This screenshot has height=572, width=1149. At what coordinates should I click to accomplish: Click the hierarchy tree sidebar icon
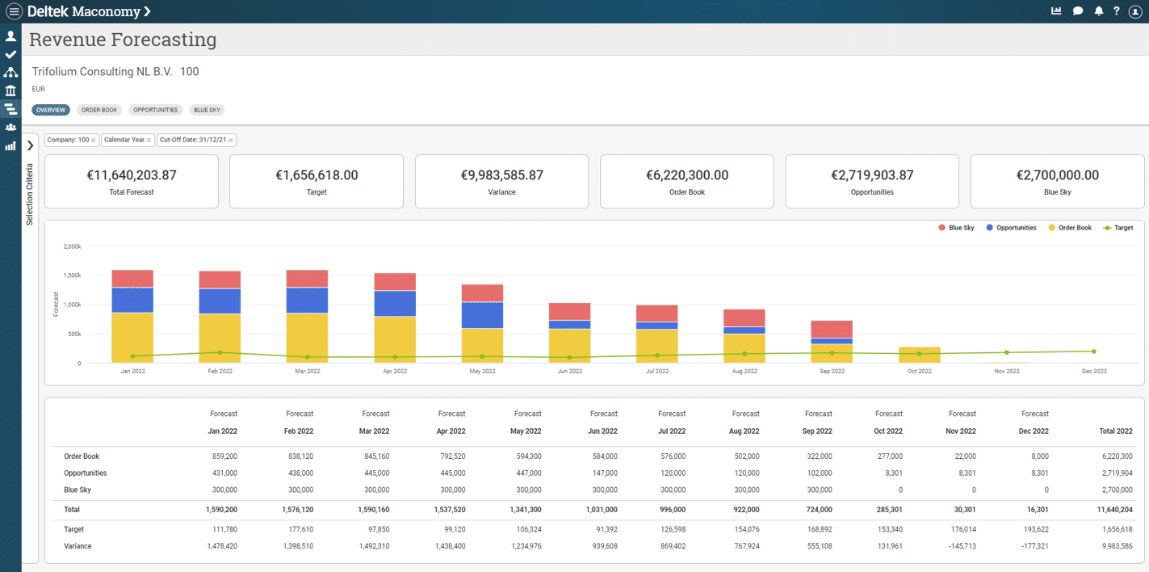pos(10,73)
